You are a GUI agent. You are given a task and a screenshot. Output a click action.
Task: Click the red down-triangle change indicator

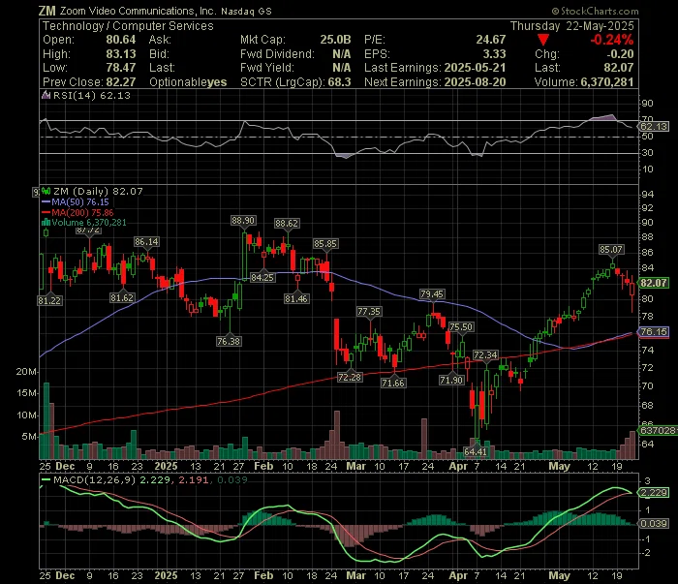click(543, 41)
